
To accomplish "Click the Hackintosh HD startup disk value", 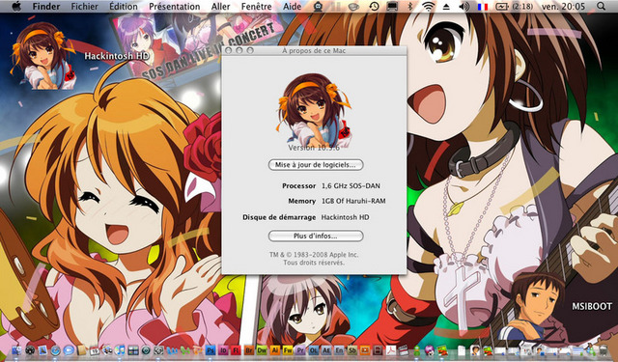I will coord(346,217).
